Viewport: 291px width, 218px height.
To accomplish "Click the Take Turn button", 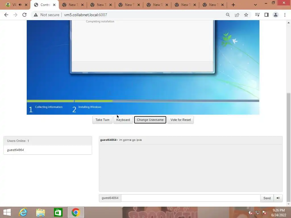I will (x=102, y=120).
